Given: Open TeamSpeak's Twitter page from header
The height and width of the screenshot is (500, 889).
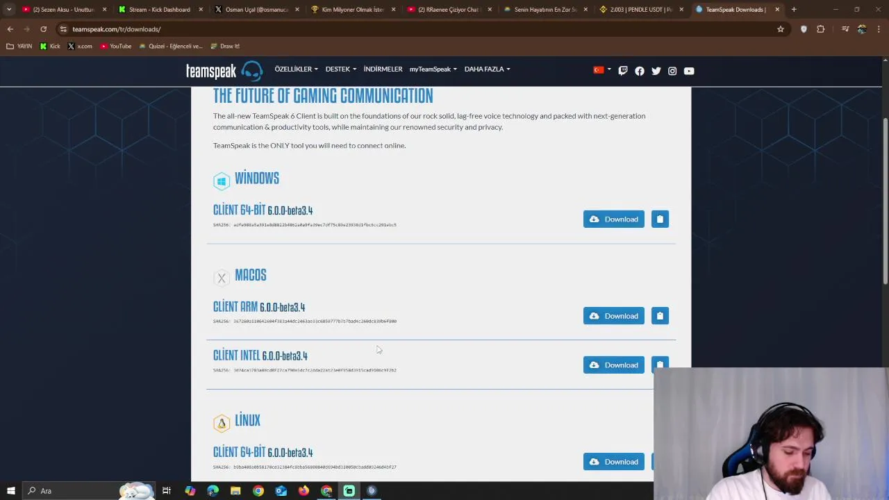Looking at the screenshot, I should 656,71.
